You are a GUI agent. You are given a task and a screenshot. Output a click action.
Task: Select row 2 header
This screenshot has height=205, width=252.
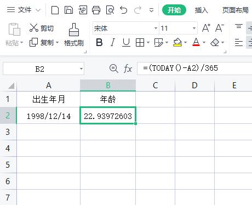coord(8,116)
